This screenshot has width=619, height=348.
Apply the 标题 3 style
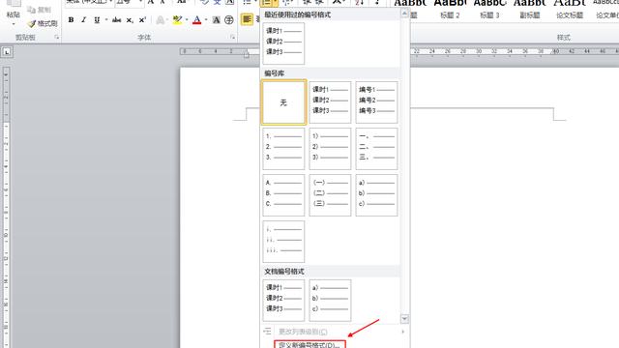[490, 10]
